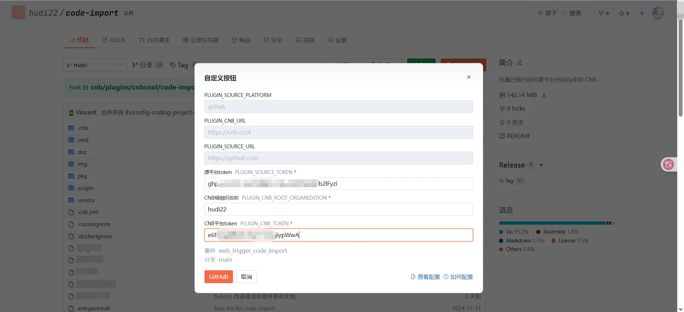
Task: Click the orange GitHub button
Action: click(218, 277)
